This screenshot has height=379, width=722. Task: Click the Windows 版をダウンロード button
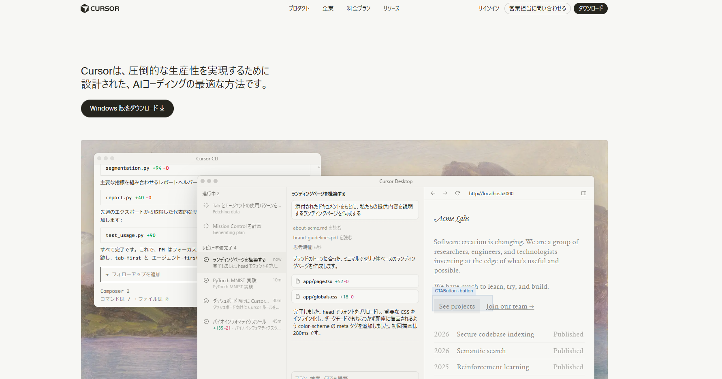click(x=127, y=109)
